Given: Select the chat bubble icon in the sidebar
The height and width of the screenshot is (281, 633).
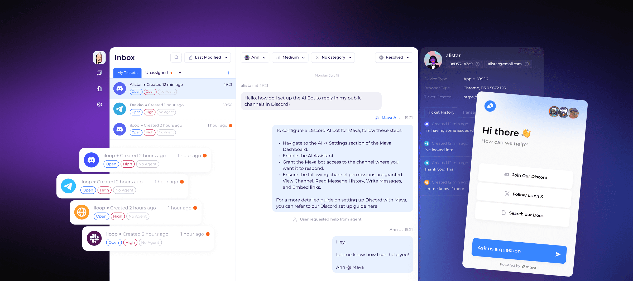Looking at the screenshot, I should [99, 73].
